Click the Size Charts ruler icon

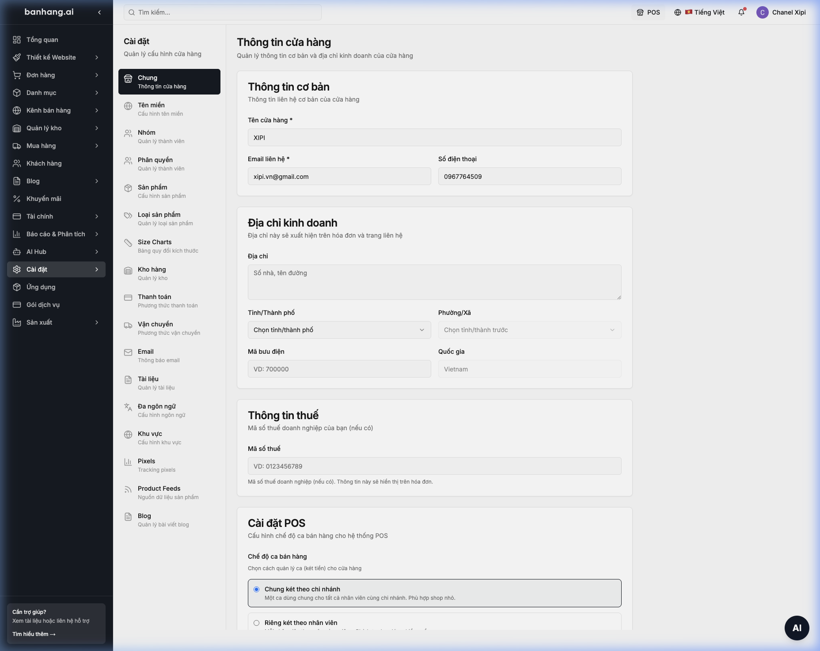tap(128, 243)
